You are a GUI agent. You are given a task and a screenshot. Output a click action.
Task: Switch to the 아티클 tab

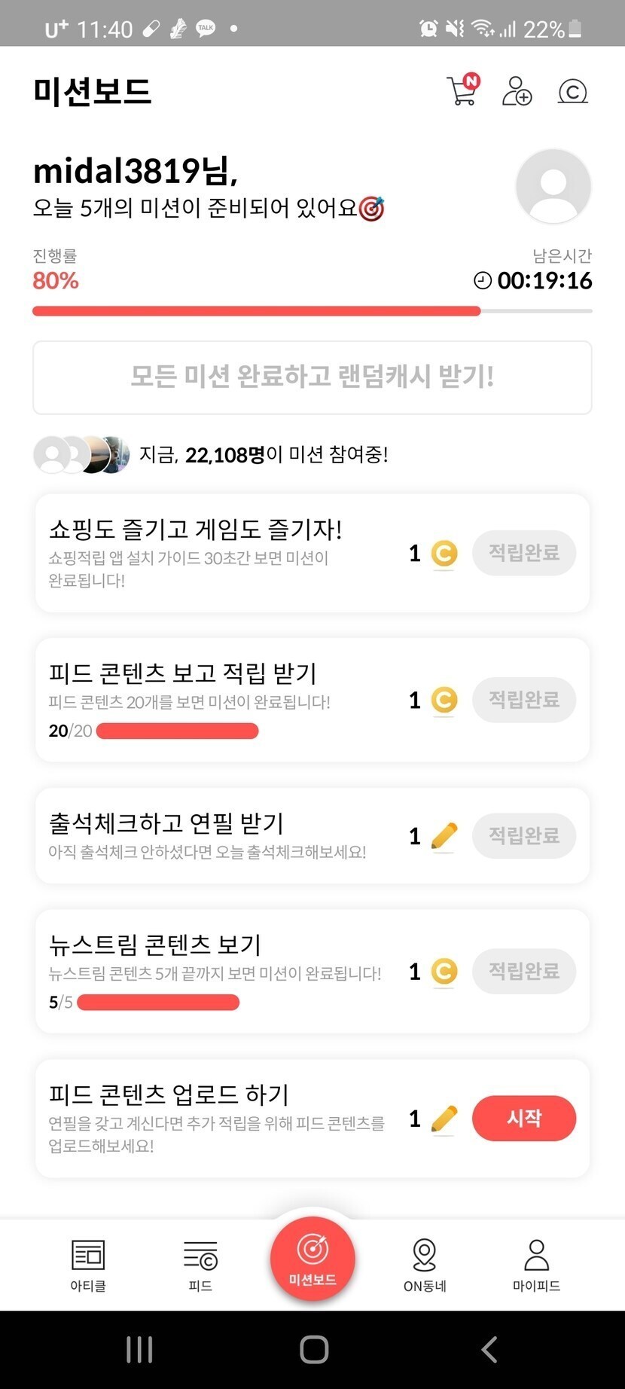point(88,1265)
